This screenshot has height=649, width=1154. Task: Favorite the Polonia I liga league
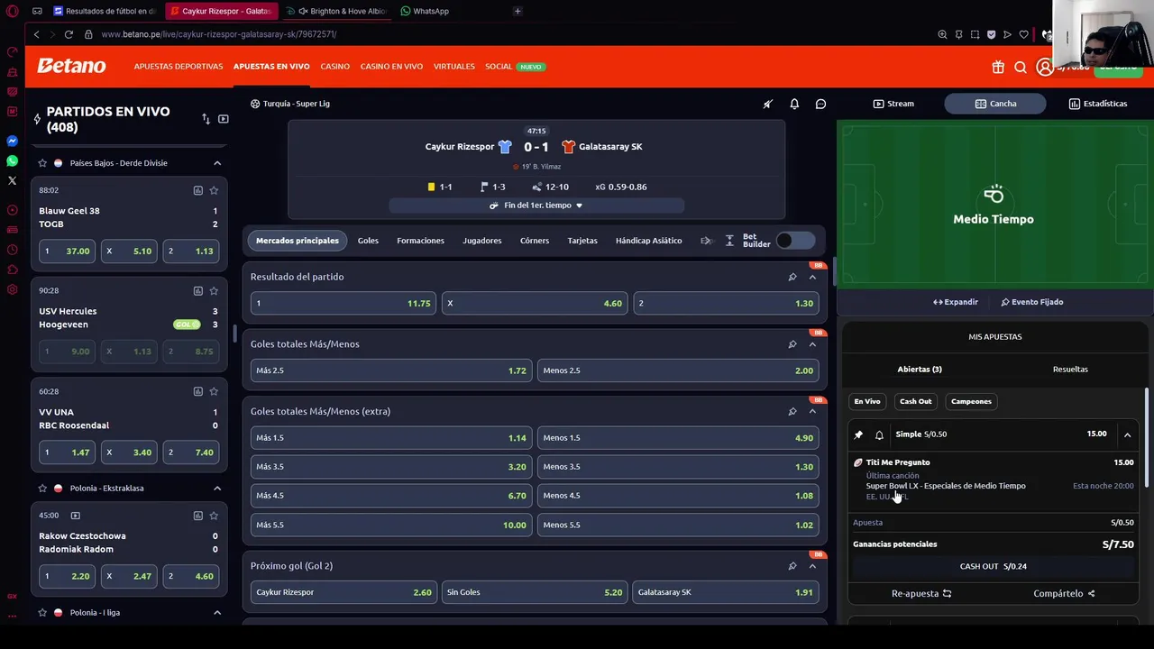click(x=42, y=613)
